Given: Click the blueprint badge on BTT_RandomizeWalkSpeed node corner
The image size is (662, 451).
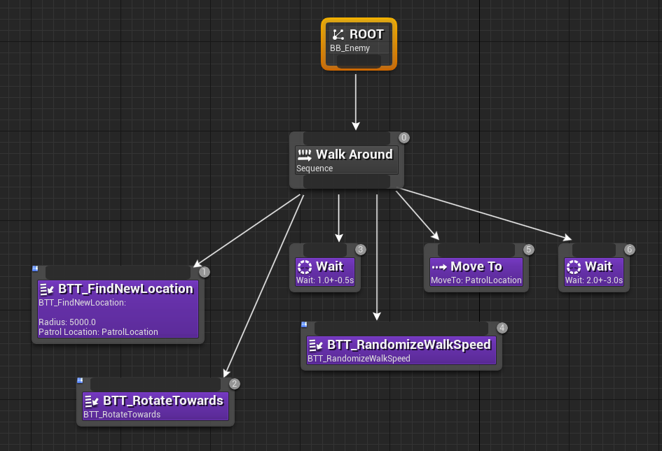Looking at the screenshot, I should [304, 324].
